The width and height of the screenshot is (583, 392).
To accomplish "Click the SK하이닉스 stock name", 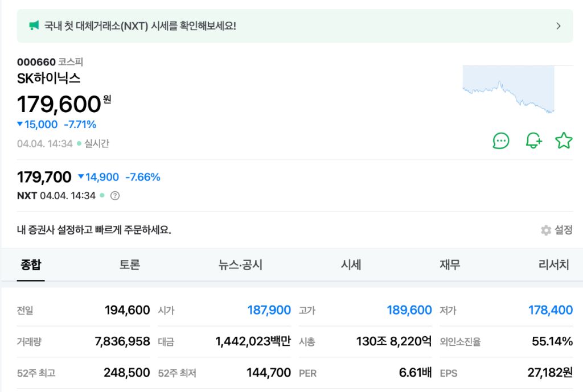I will tap(49, 79).
